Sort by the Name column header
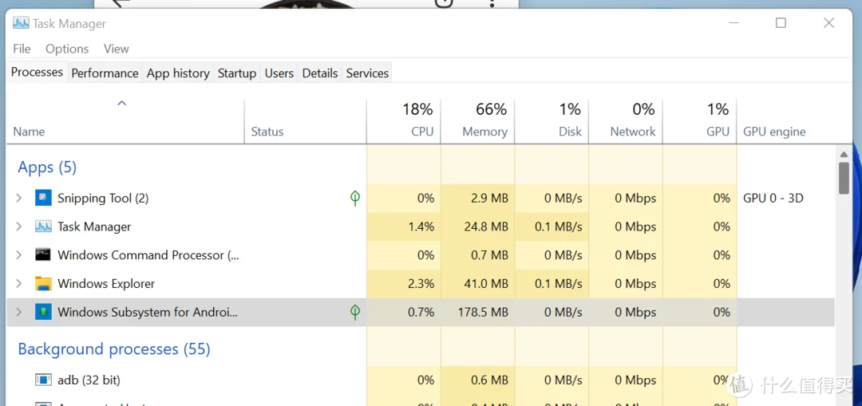This screenshot has width=862, height=406. click(x=125, y=121)
